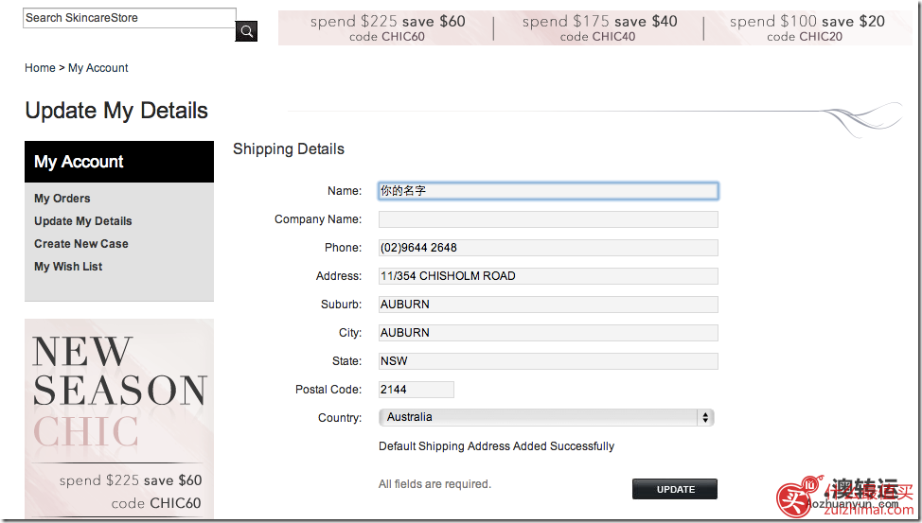Open the Country dropdown showing Australia
922x523 pixels.
[x=546, y=417]
